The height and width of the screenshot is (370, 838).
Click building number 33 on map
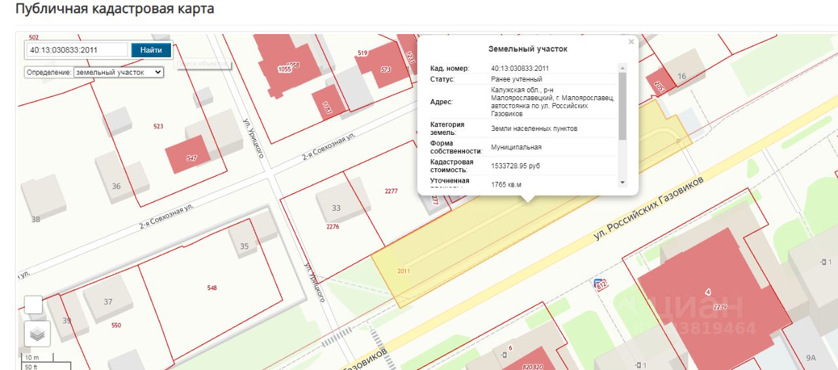point(336,208)
